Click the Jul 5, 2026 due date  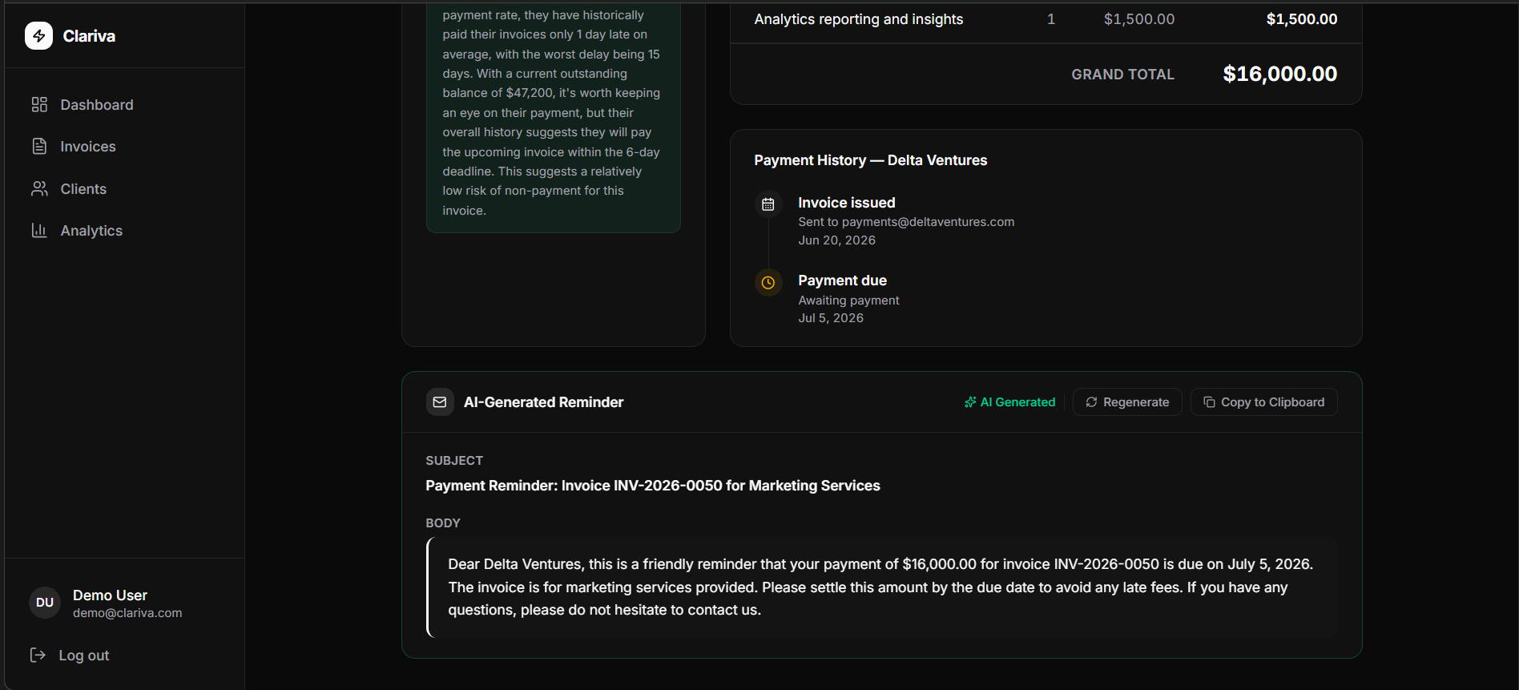tap(831, 318)
